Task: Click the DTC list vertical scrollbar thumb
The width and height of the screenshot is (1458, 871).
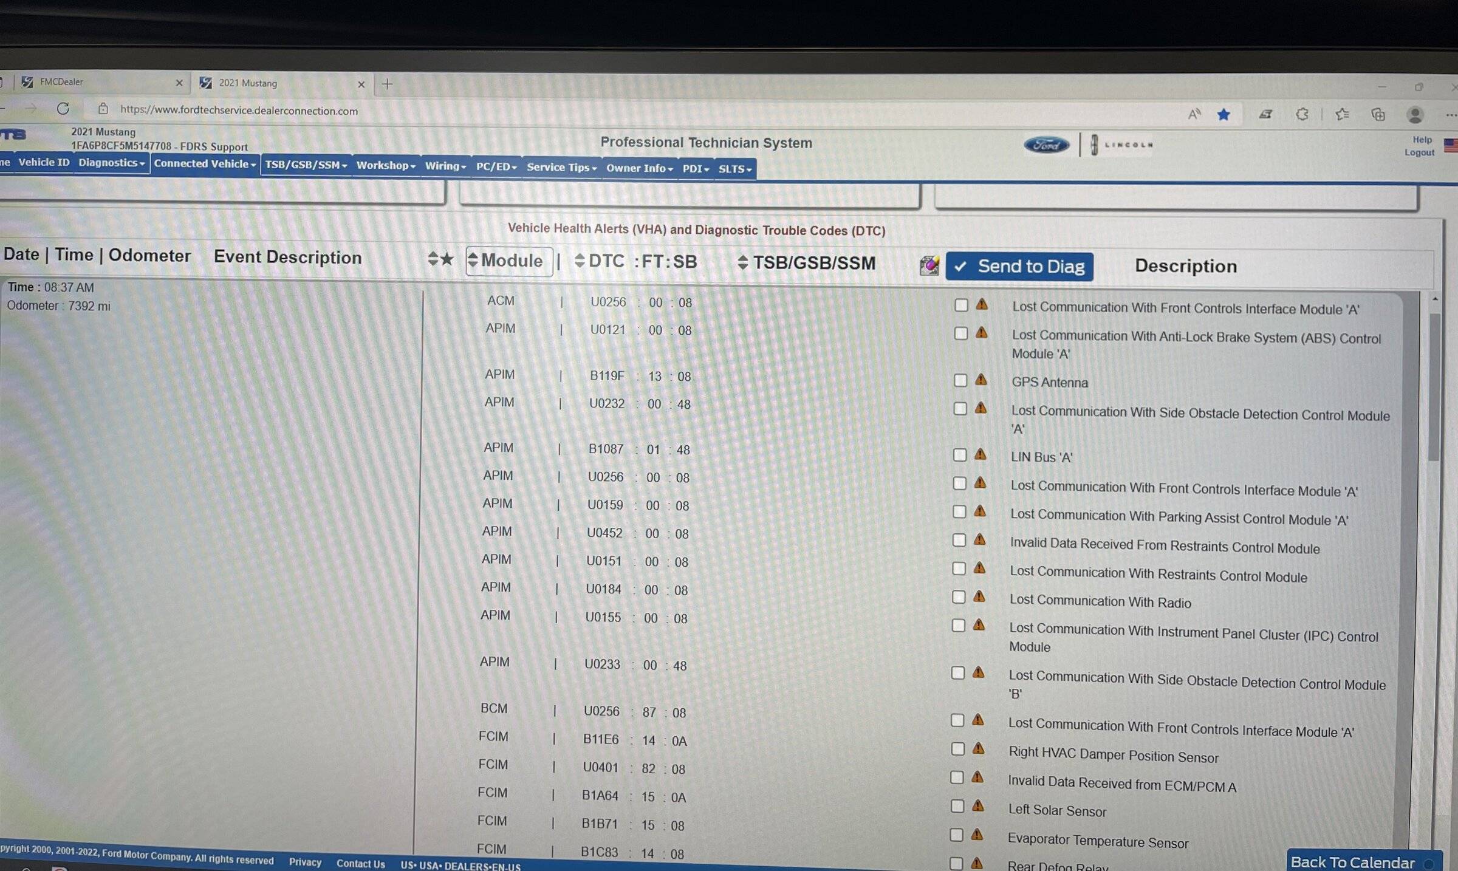Action: (1434, 387)
